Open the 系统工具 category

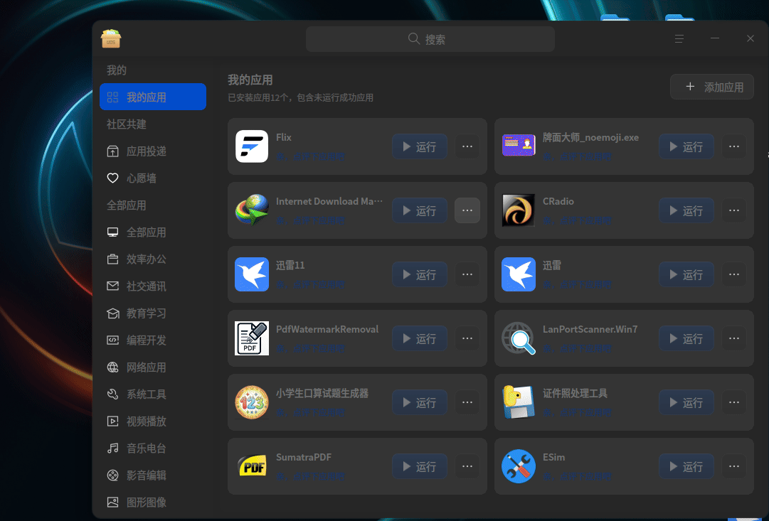[x=153, y=394]
